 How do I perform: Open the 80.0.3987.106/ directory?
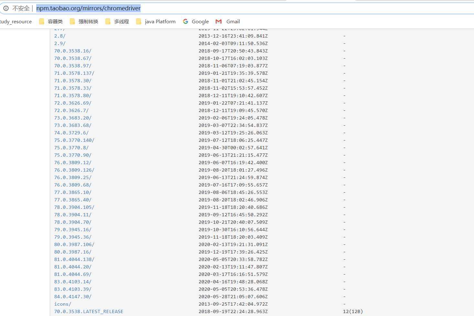click(74, 244)
